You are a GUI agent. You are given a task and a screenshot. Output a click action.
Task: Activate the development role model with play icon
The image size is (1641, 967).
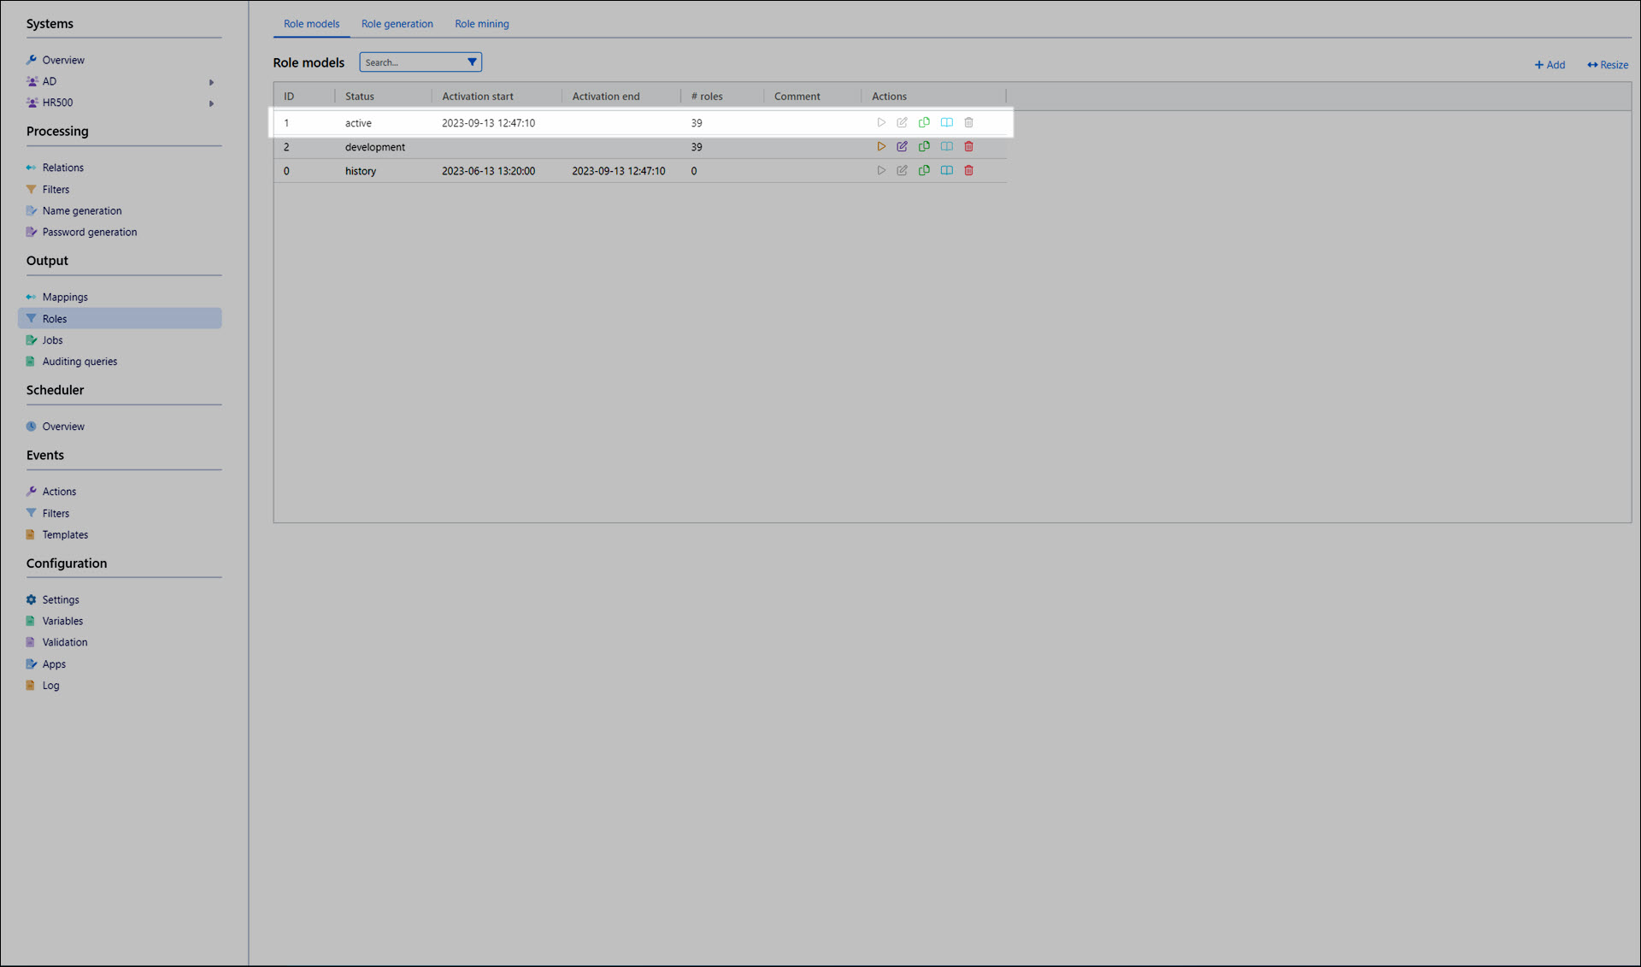point(881,147)
